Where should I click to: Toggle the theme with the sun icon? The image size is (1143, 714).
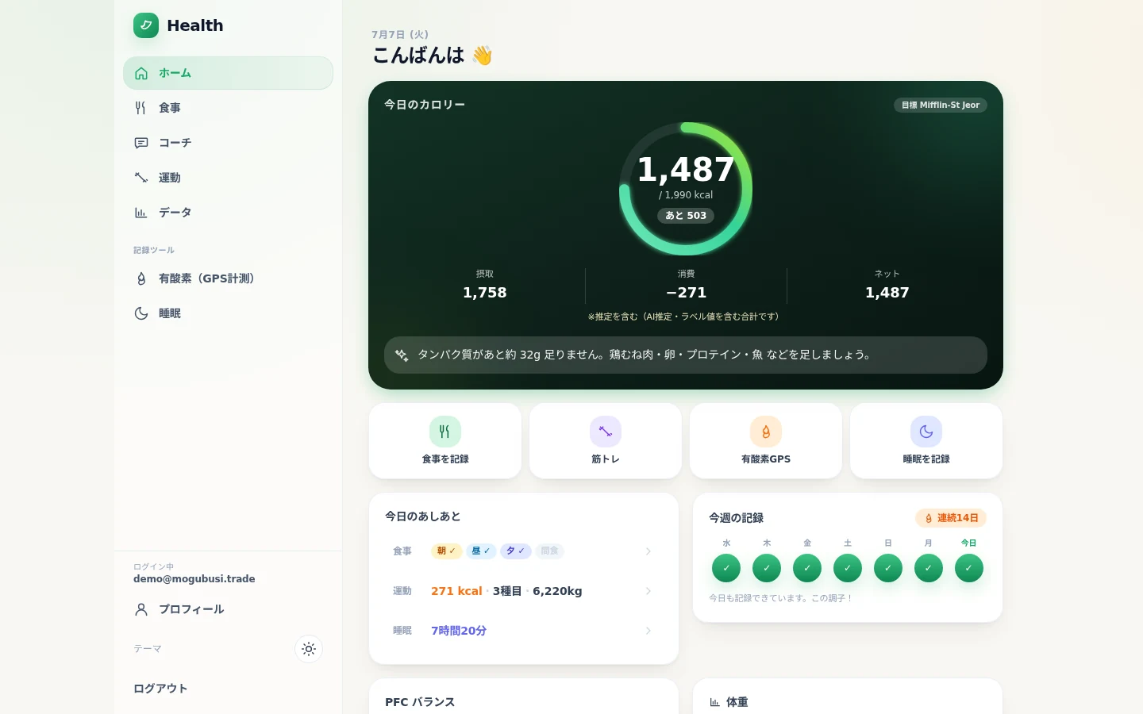309,649
